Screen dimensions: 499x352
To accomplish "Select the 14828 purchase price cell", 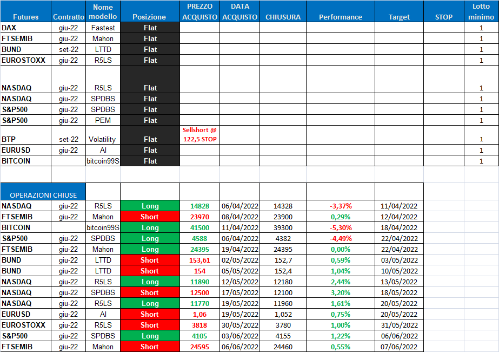I will point(199,206).
